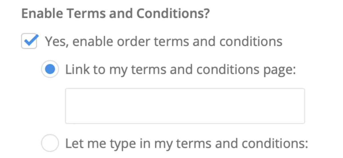Place cursor in the empty link text box
The image size is (343, 158).
pyautogui.click(x=185, y=106)
